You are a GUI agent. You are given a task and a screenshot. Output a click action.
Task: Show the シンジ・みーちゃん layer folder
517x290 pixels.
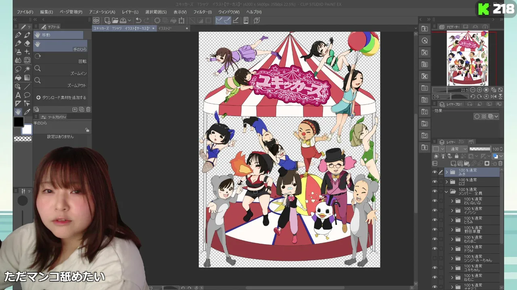[x=435, y=258]
